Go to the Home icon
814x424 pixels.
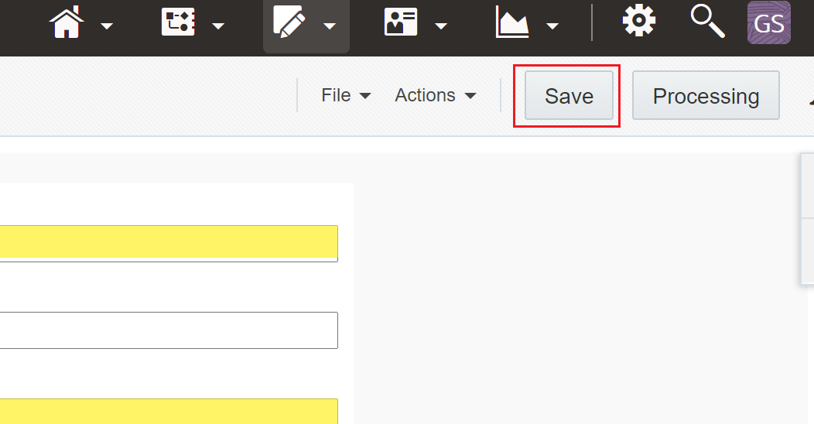click(x=67, y=22)
